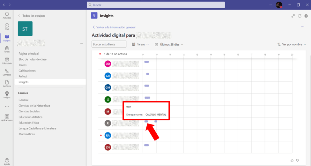Click the activity bar in G's row
Viewport: 311px width, 166px height.
147,98
